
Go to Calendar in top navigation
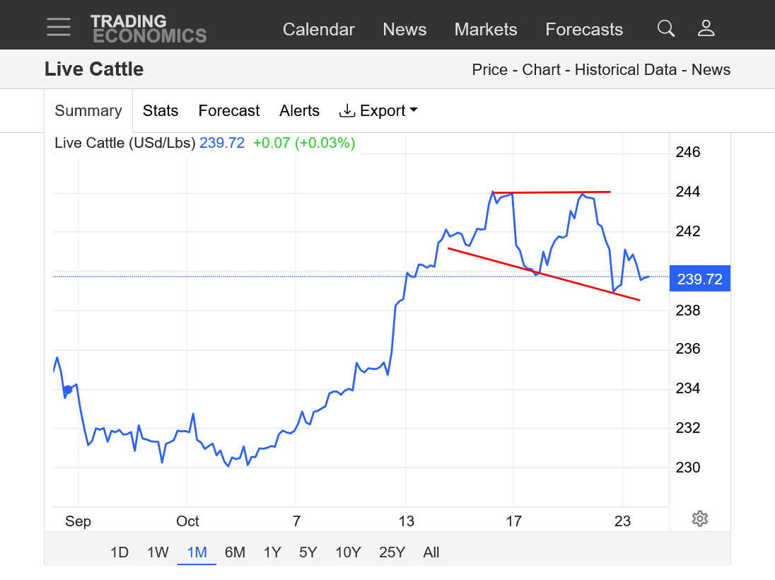point(319,30)
